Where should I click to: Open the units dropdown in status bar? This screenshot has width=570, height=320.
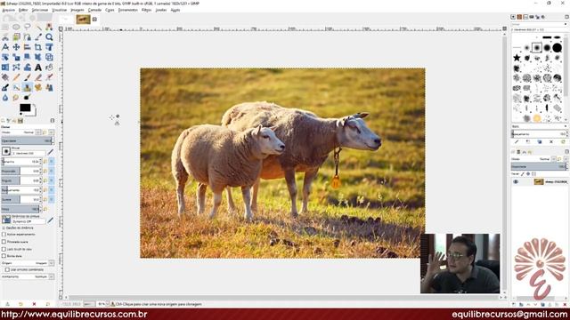(89, 304)
